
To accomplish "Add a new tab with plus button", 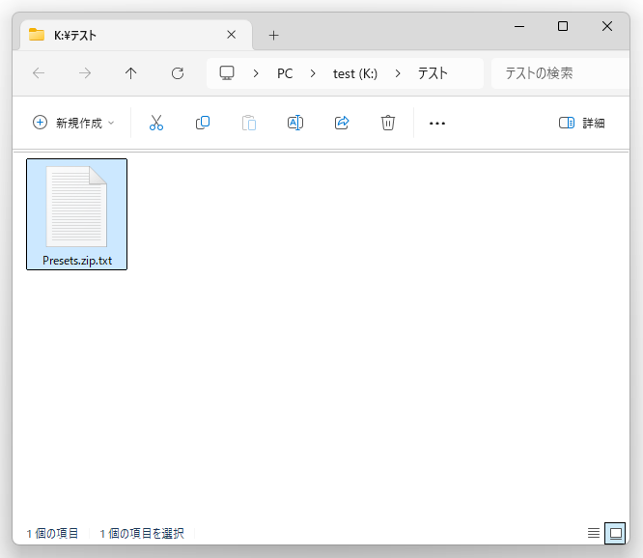I will [x=273, y=36].
